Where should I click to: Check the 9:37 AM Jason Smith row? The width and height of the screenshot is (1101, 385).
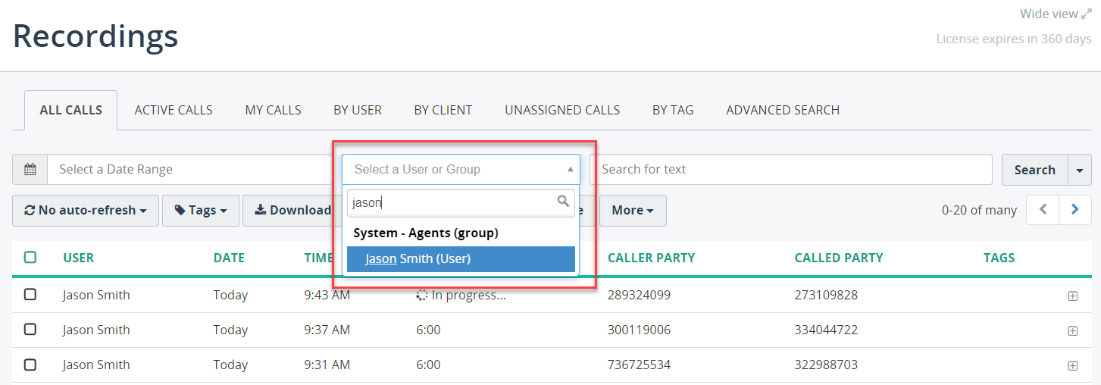tap(30, 330)
